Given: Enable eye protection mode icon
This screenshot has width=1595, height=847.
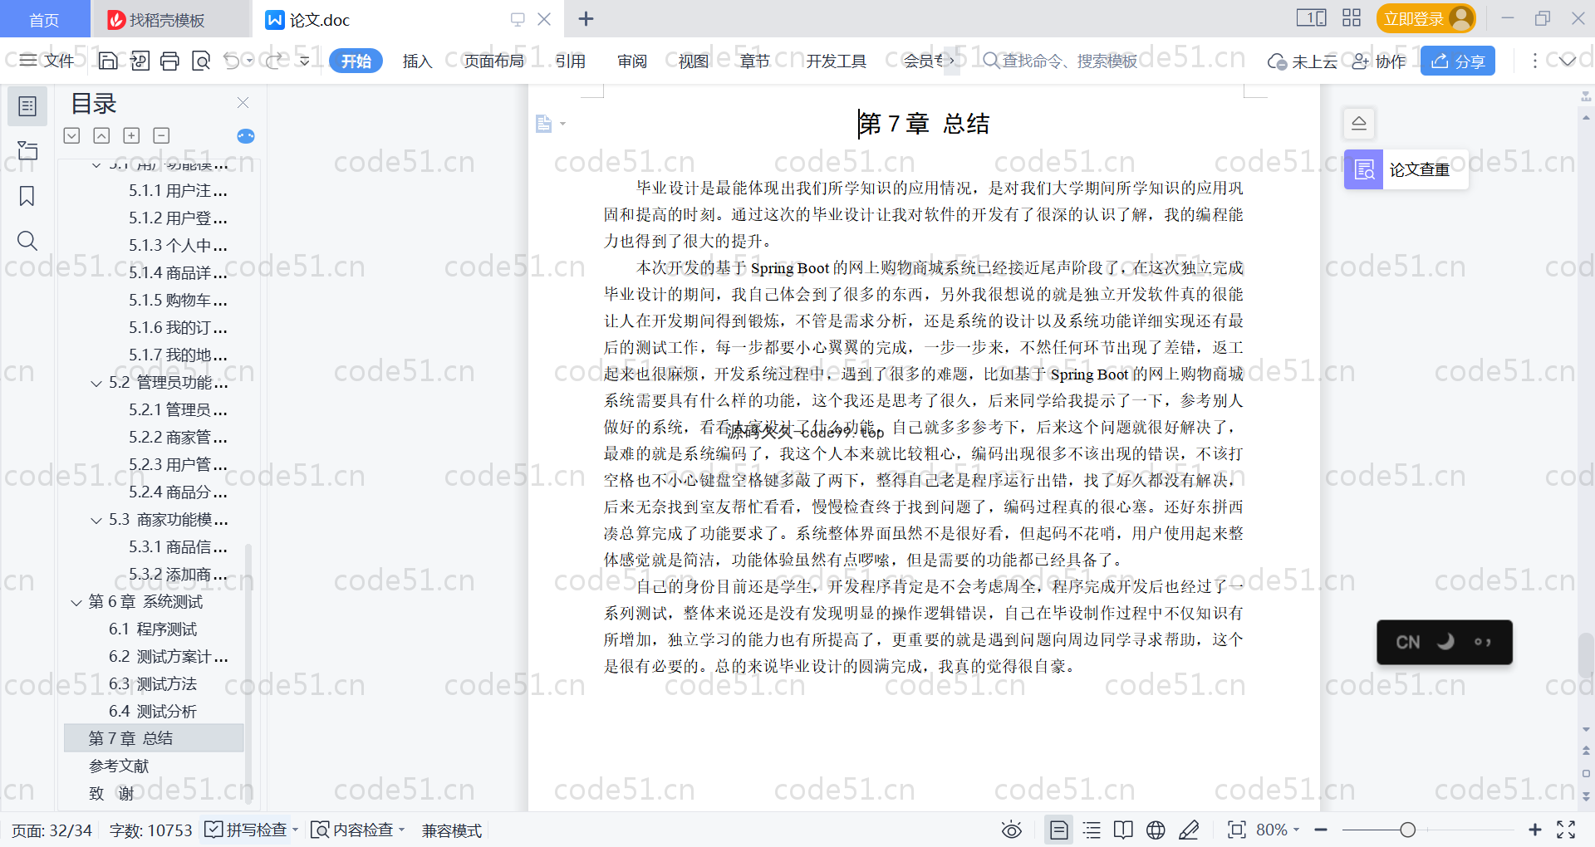Looking at the screenshot, I should (1012, 830).
